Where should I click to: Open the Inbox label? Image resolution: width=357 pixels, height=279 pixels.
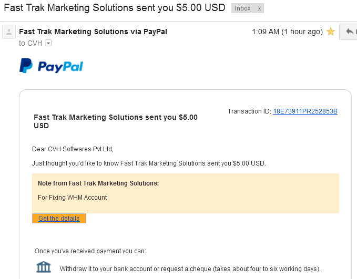pyautogui.click(x=243, y=8)
